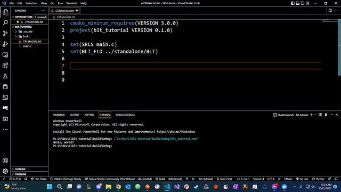
Task: Expand the .vscode folder
Action: coord(16,31)
